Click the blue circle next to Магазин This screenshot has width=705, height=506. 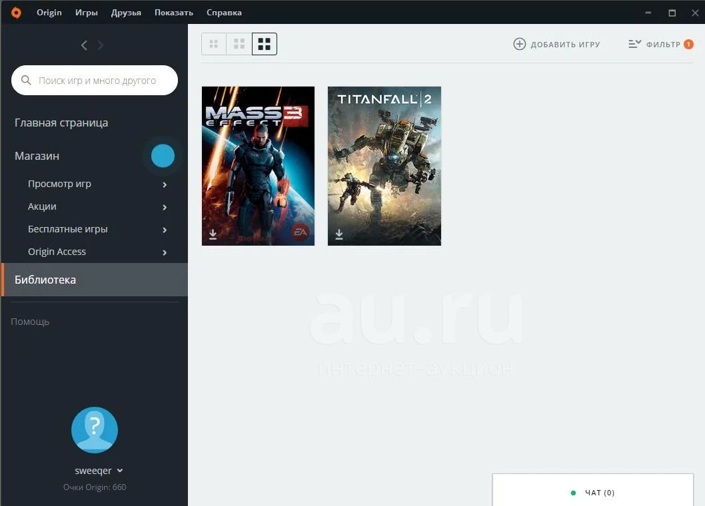[x=163, y=156]
